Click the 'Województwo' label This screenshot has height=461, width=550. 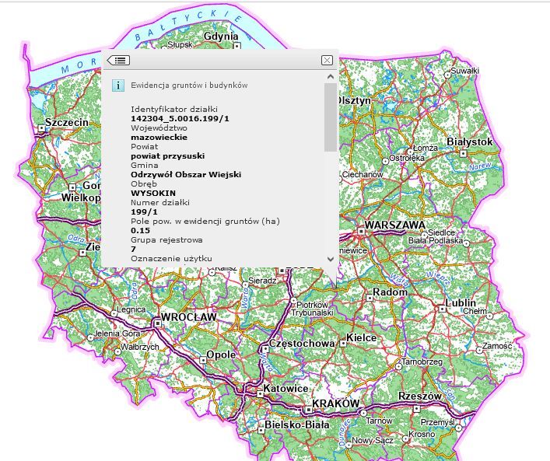(159, 128)
